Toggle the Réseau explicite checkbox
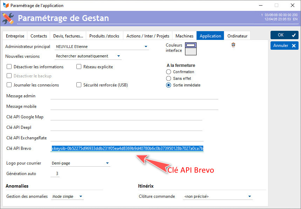301x209 pixels. coord(79,67)
